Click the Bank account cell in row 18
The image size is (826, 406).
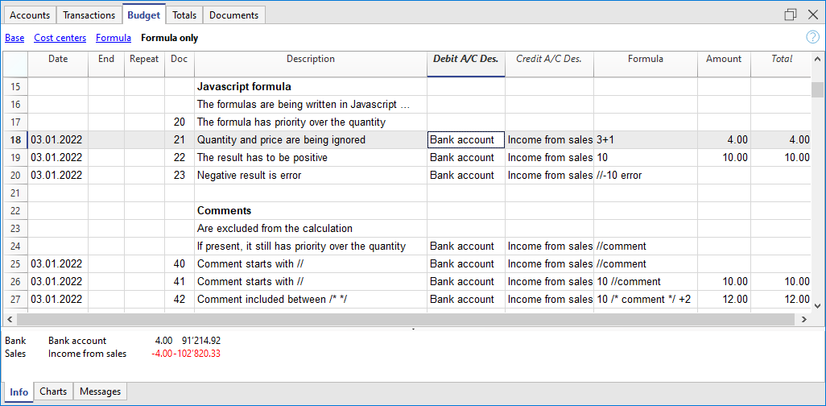tap(465, 139)
